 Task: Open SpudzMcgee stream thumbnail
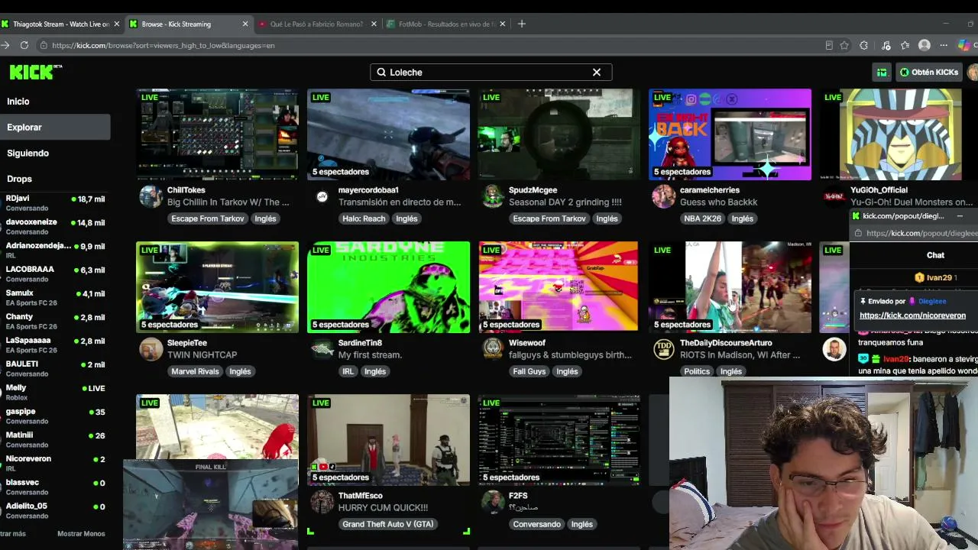(559, 134)
